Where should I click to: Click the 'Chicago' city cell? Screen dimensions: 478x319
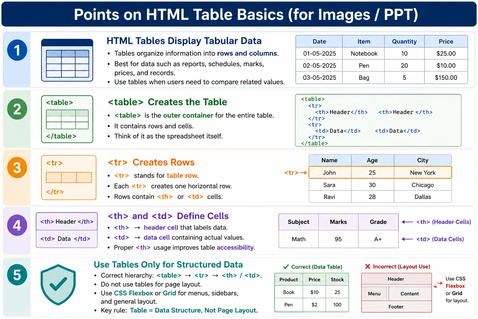point(423,185)
